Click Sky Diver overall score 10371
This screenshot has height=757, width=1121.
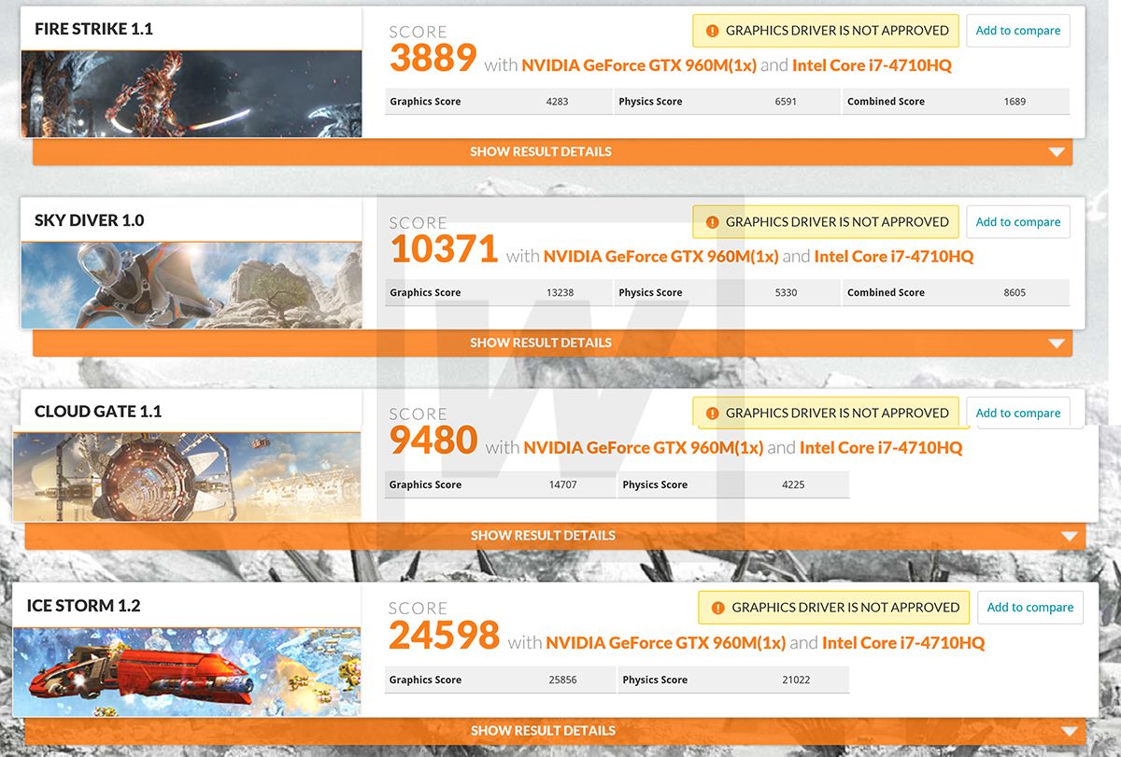[x=444, y=250]
